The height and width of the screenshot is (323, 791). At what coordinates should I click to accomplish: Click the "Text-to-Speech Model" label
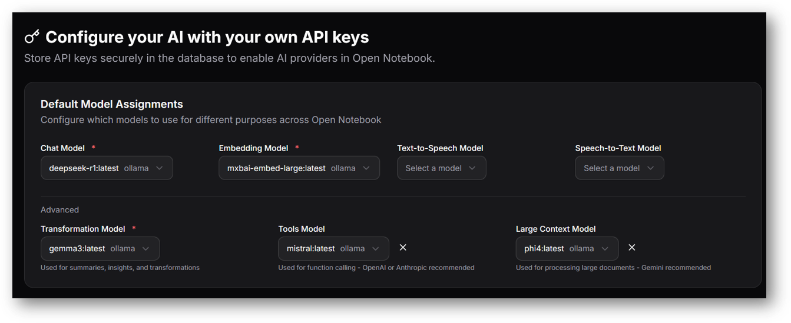(x=440, y=148)
